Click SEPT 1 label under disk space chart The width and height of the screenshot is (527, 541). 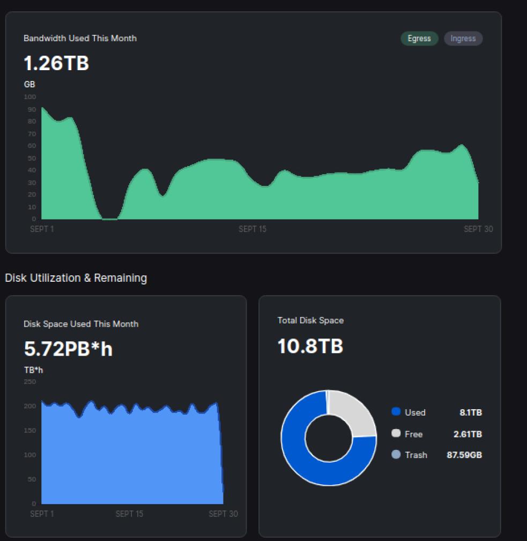point(42,514)
